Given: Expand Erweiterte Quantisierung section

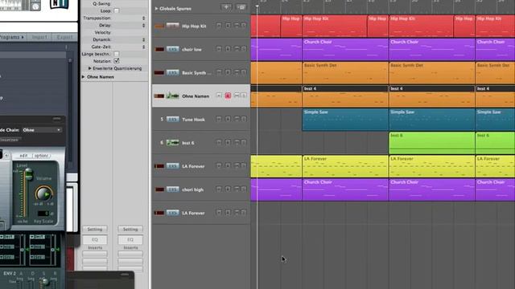Looking at the screenshot, I should coord(89,68).
